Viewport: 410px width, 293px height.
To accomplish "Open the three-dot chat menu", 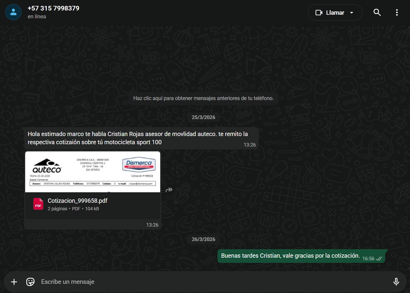I will point(397,13).
